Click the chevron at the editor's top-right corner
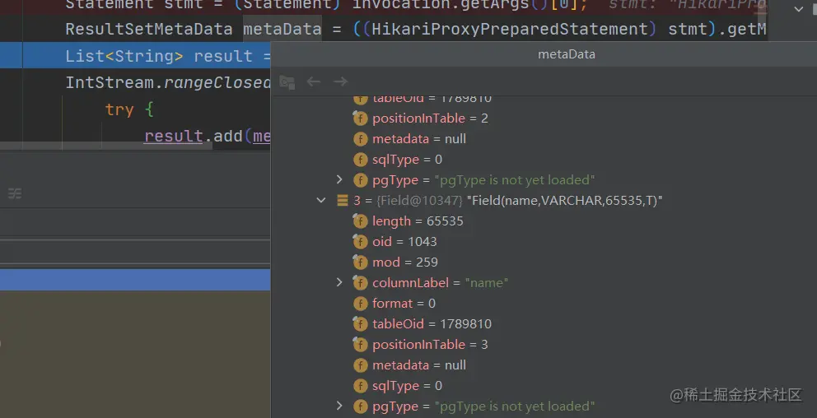The width and height of the screenshot is (817, 418). click(x=798, y=9)
